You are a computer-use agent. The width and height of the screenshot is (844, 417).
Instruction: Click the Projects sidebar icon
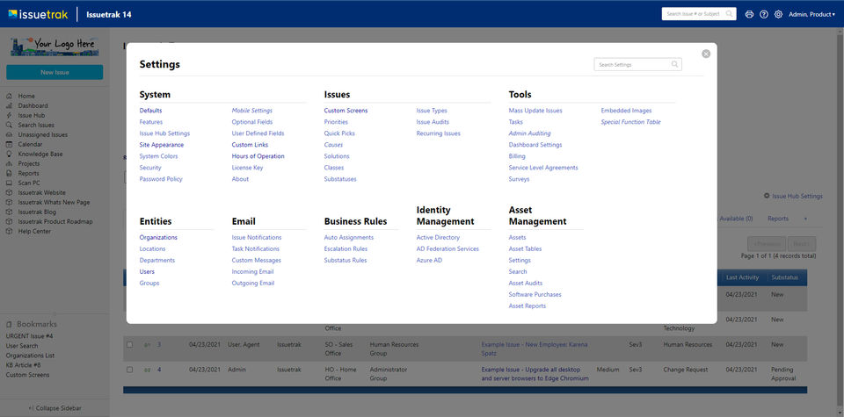pos(9,164)
